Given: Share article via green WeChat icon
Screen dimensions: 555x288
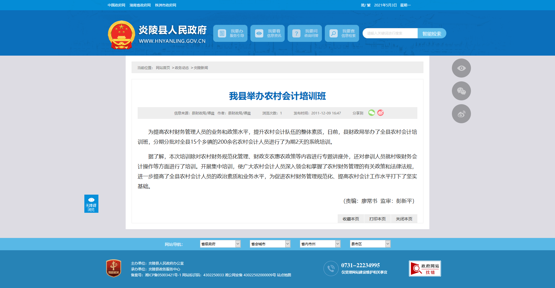Looking at the screenshot, I should (x=371, y=113).
